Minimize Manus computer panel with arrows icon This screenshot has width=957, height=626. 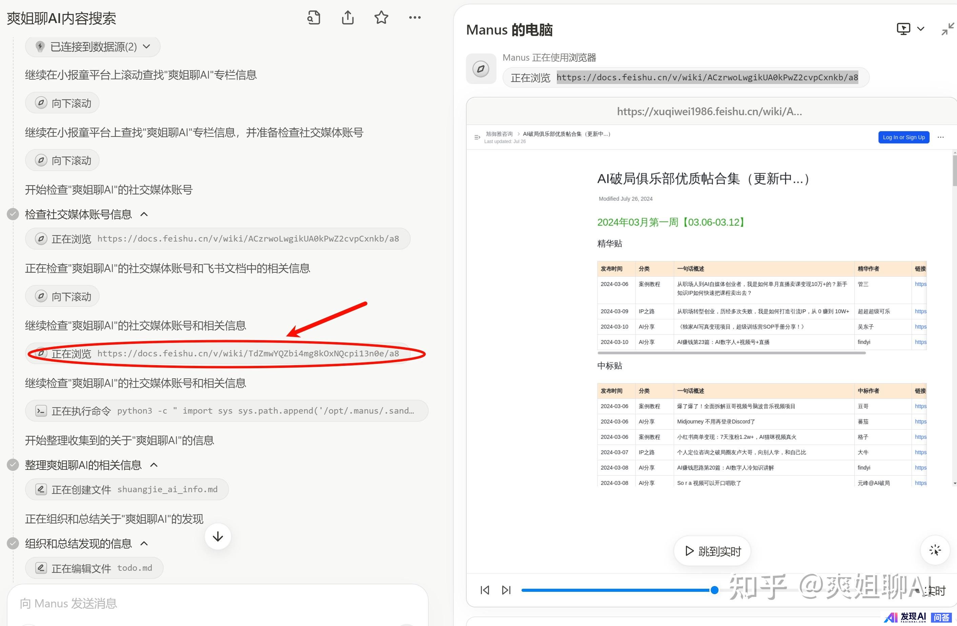(948, 29)
